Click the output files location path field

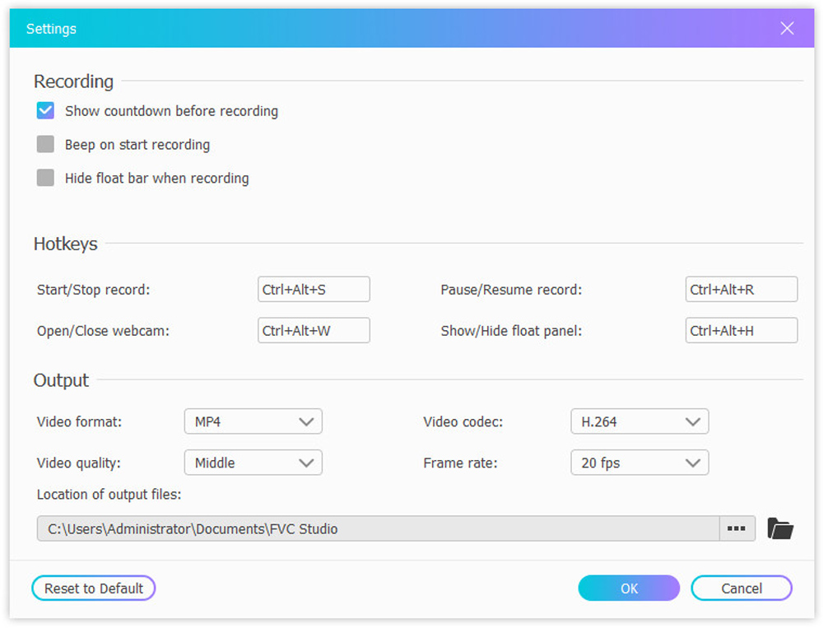[378, 528]
